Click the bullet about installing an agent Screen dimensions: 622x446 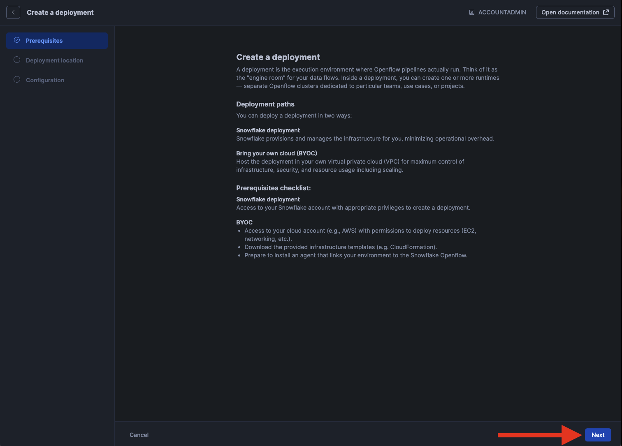coord(356,255)
